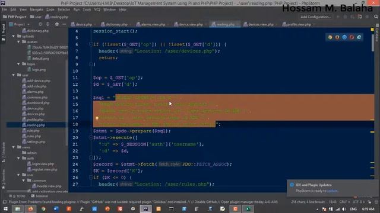The image size is (380, 213).
Task: Switch to the profile.view.php tab
Action: 298,24
